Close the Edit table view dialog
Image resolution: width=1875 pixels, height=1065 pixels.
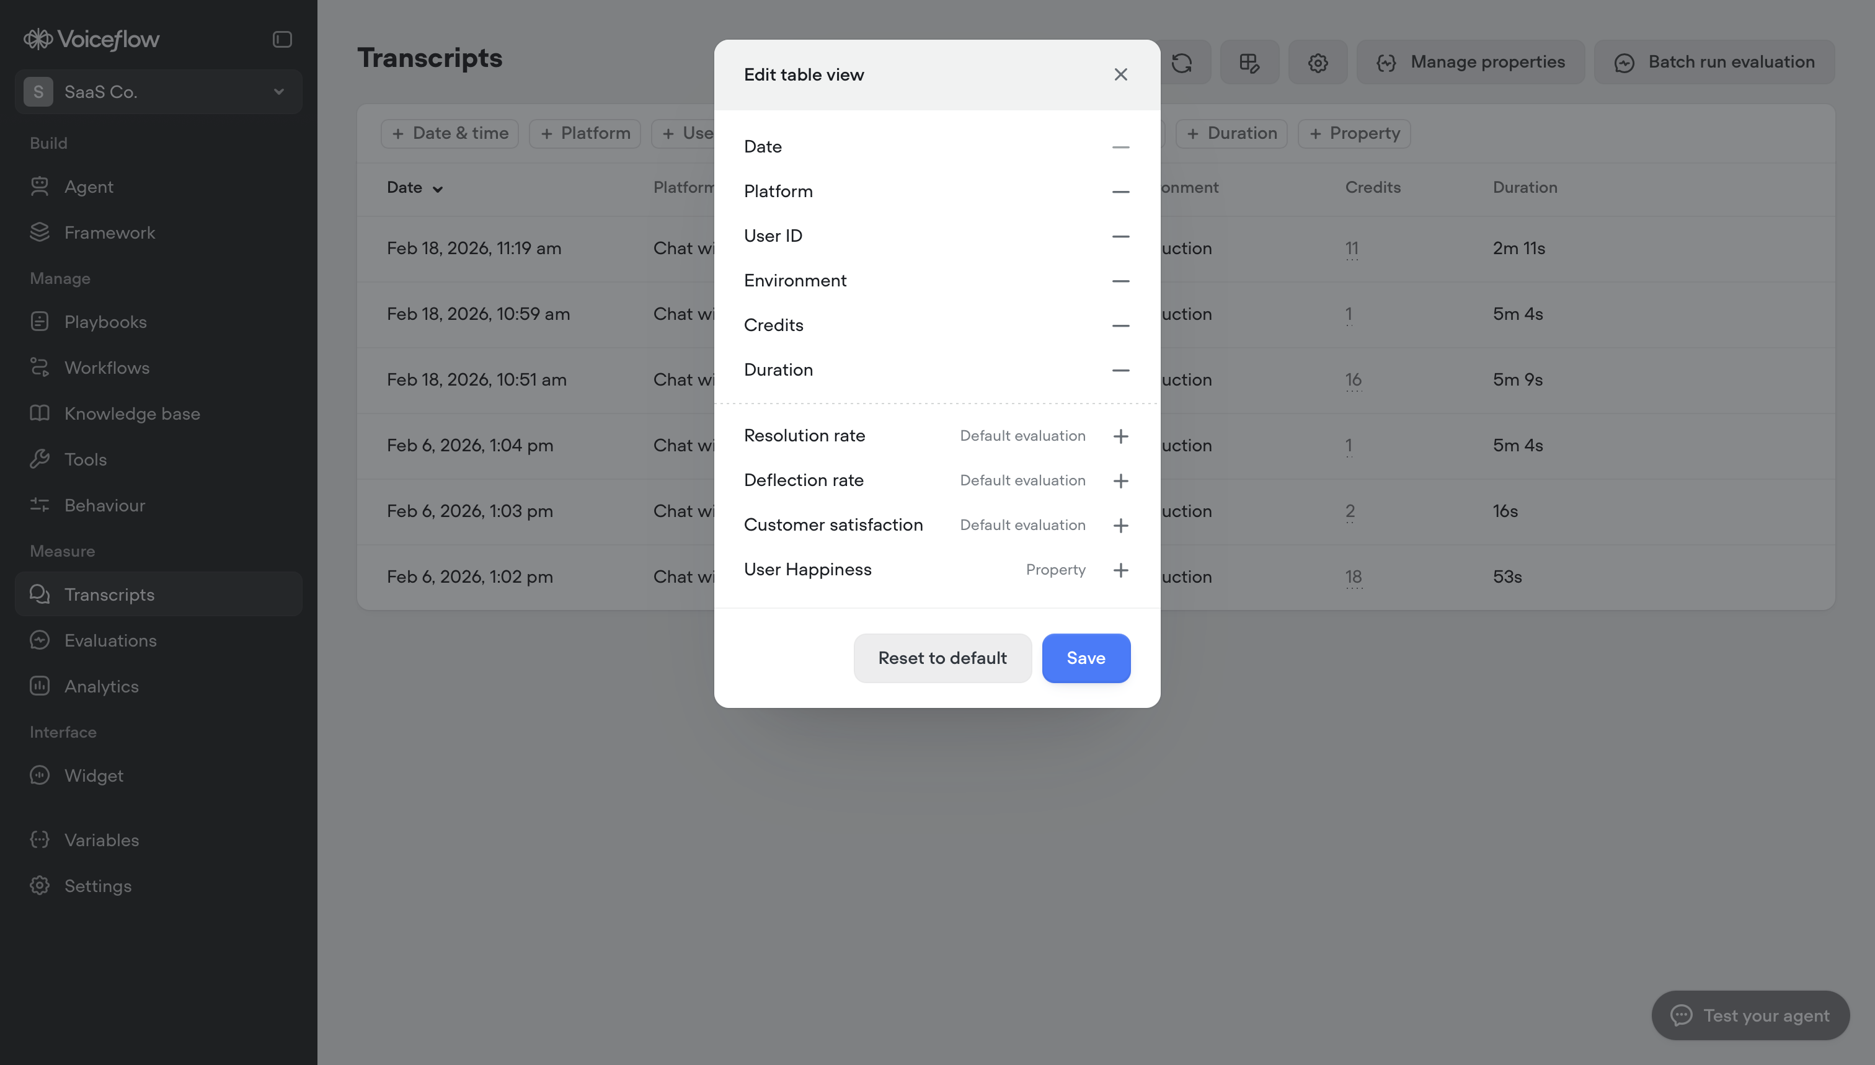pos(1120,74)
